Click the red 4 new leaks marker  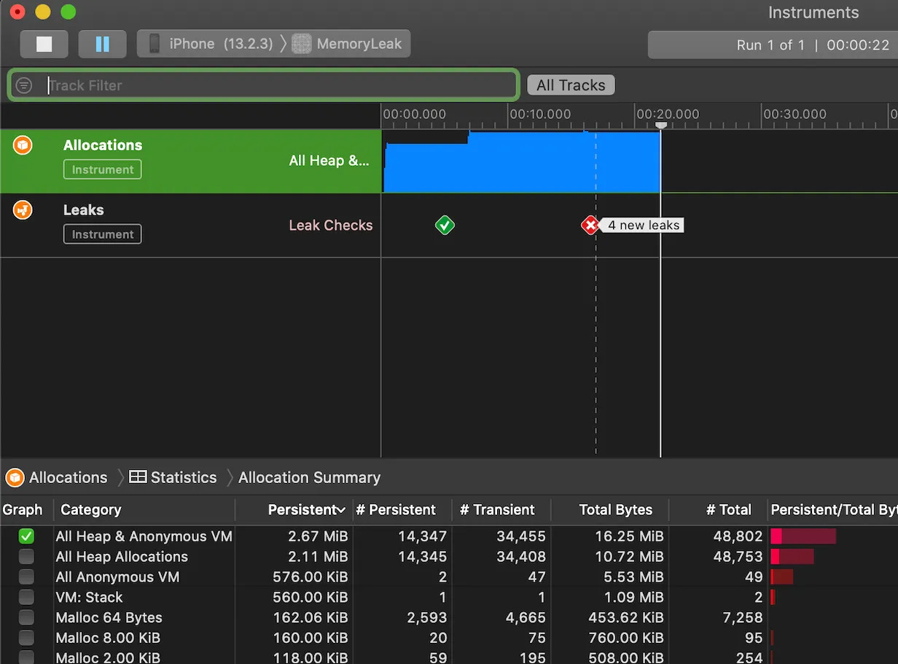(590, 225)
